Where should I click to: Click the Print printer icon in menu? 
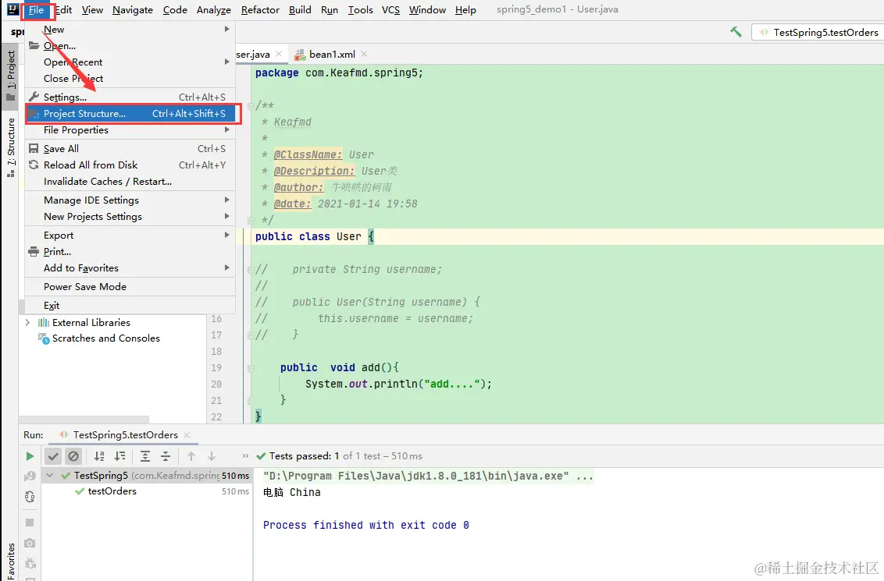pos(34,252)
